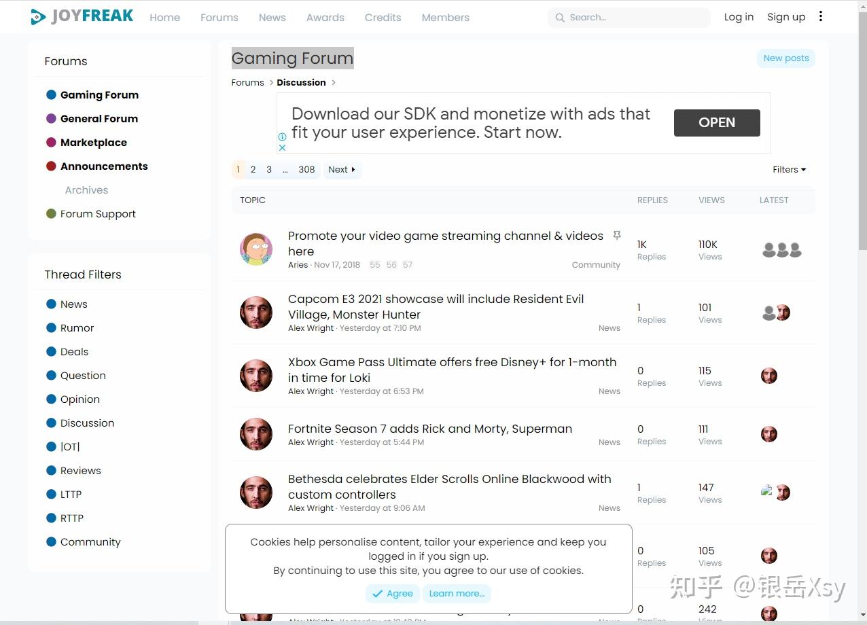Click Learn more about cookies

coord(457,593)
